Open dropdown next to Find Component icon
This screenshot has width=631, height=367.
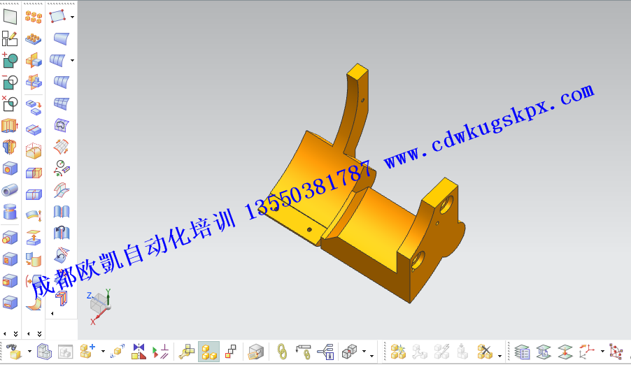coord(29,352)
